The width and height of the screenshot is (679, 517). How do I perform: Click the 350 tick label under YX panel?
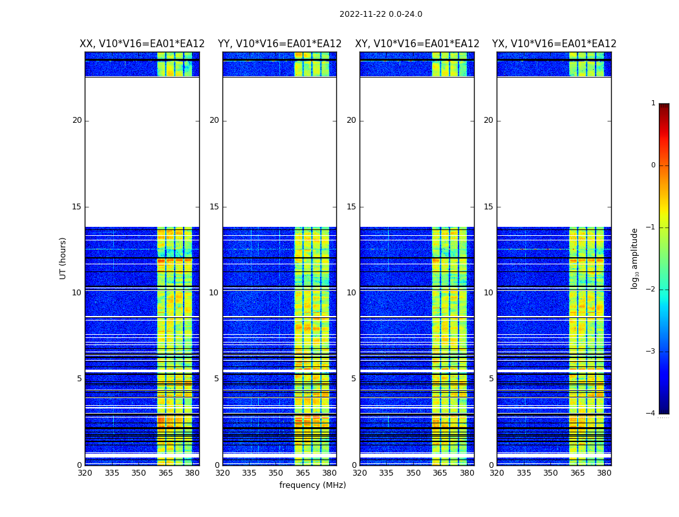tap(550, 473)
